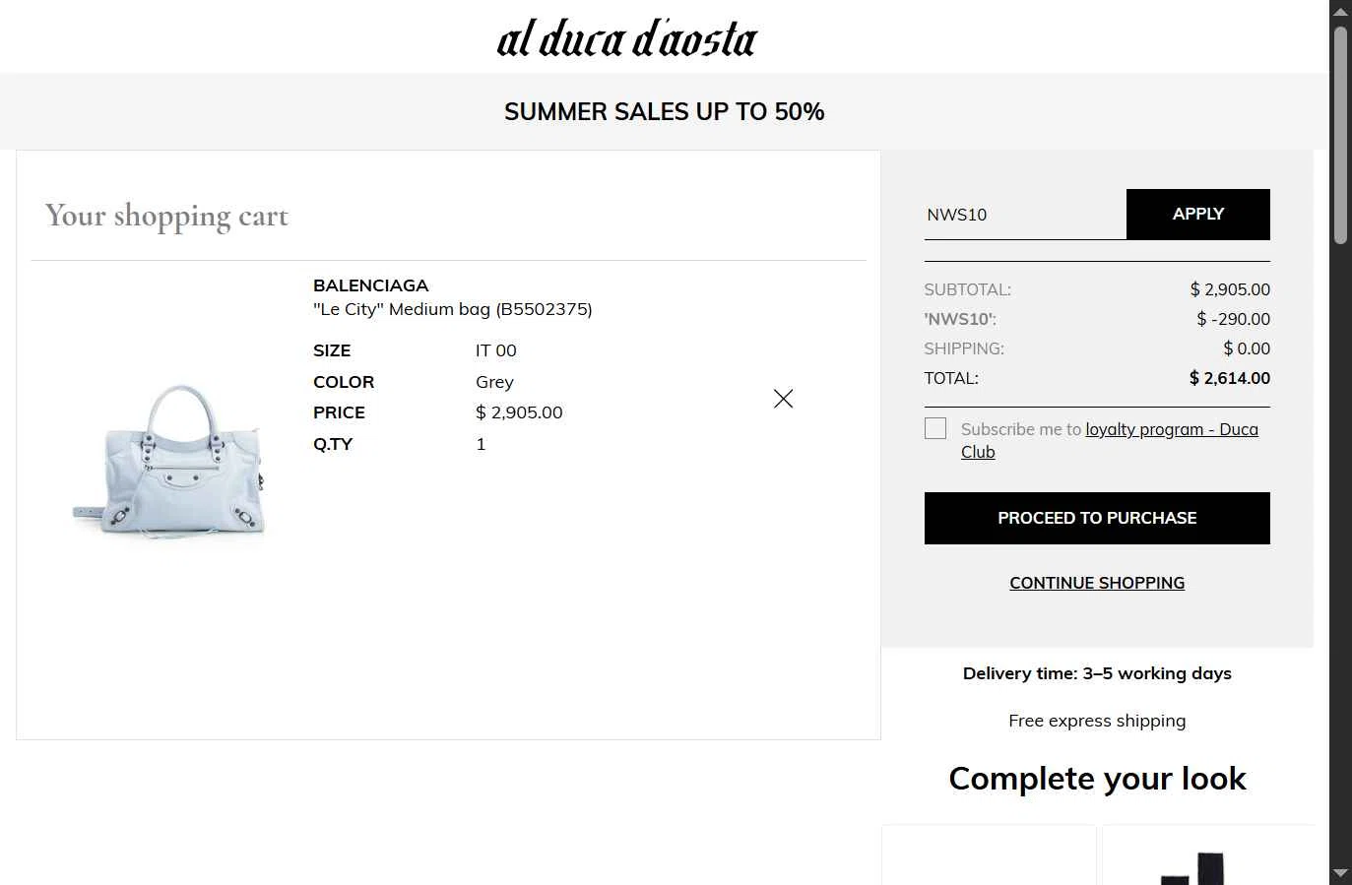This screenshot has height=885, width=1352.
Task: Open the loyalty program - Duca Club link
Action: click(x=1172, y=429)
